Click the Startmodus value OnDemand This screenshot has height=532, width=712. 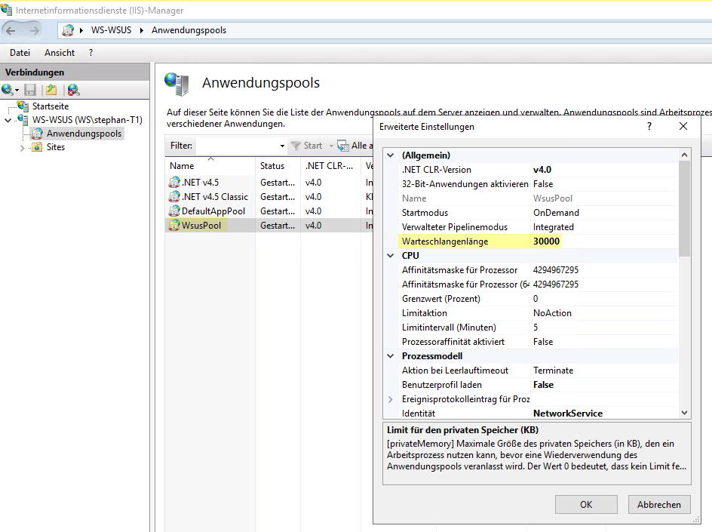click(556, 213)
